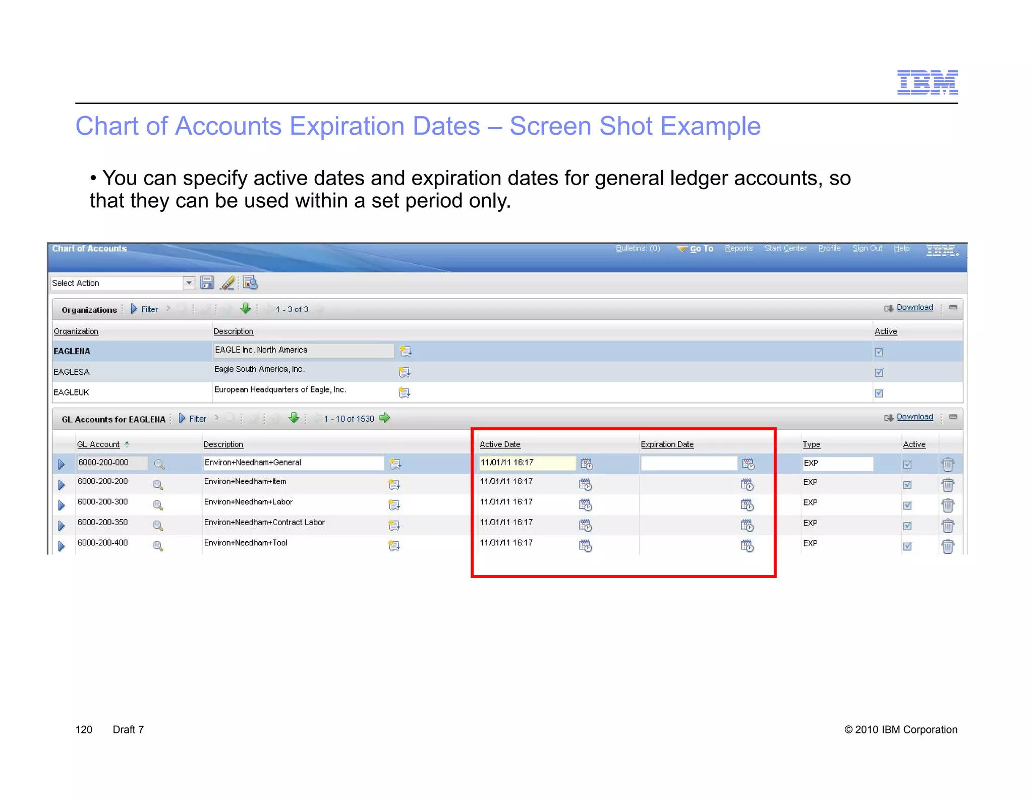Delete GL account 6000-200-400 trash icon
This screenshot has width=1033, height=798.
[x=948, y=546]
